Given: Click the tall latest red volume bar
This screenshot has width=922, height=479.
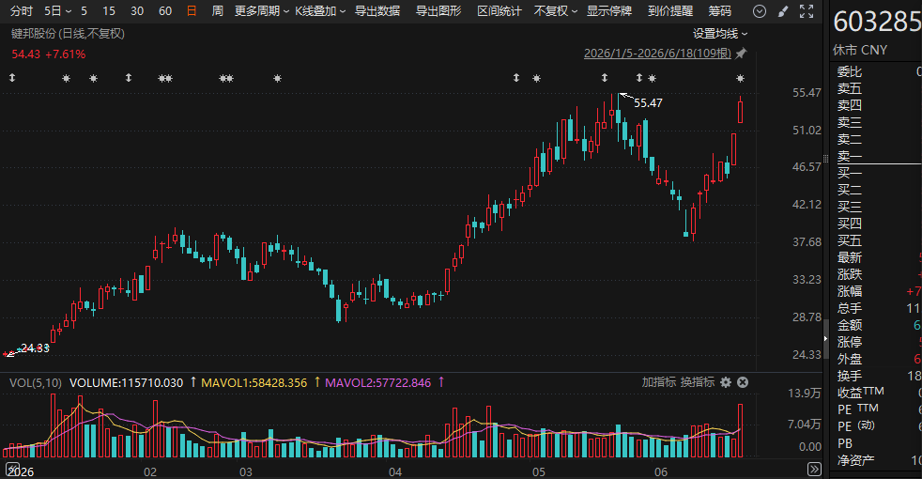Looking at the screenshot, I should tap(740, 431).
